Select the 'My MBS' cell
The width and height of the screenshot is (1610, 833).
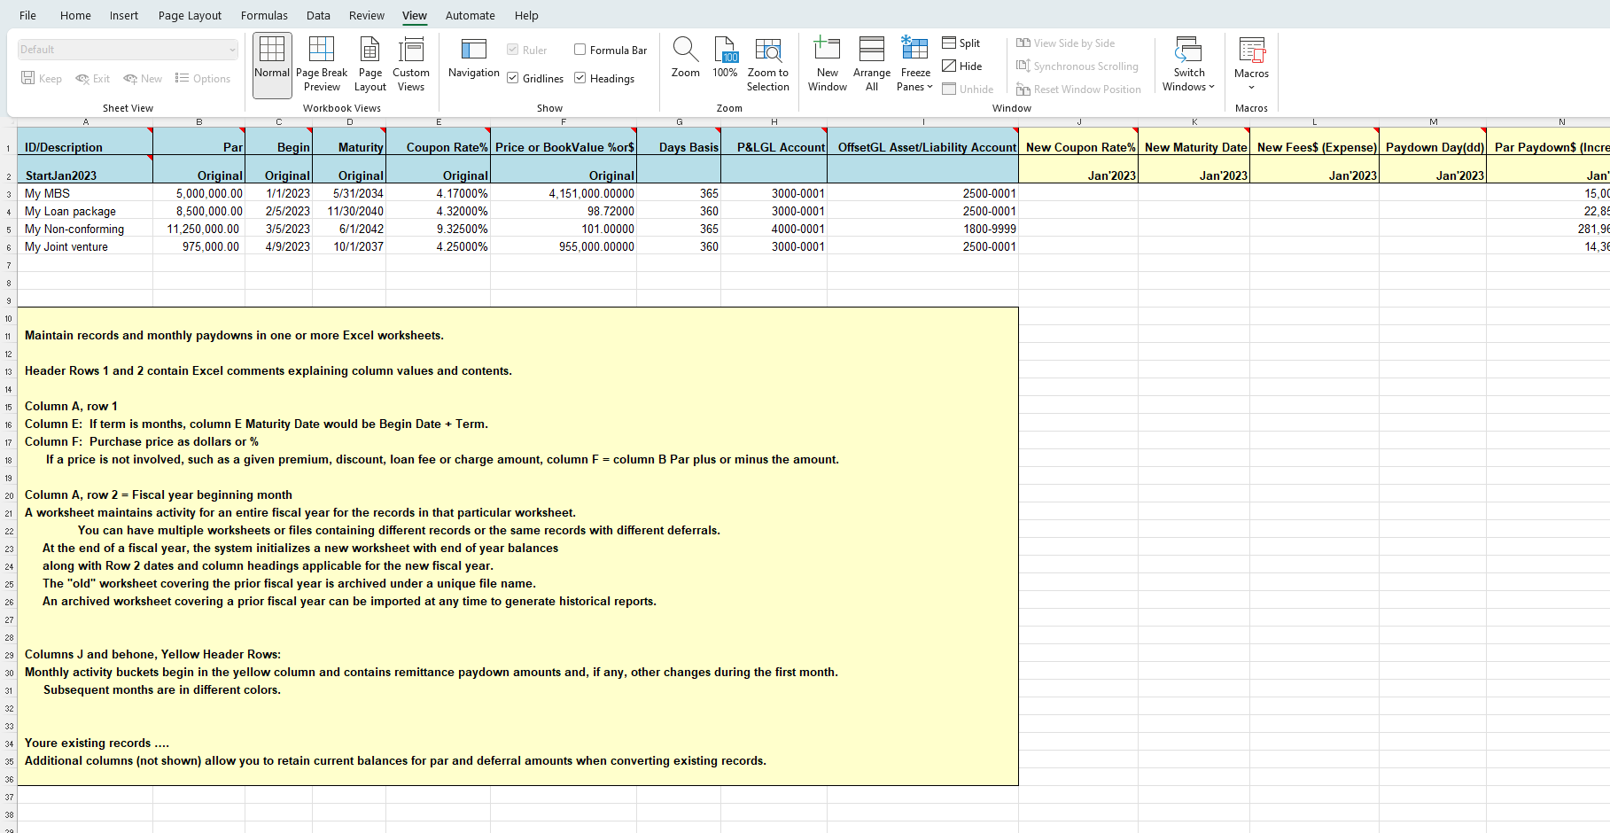coord(85,193)
